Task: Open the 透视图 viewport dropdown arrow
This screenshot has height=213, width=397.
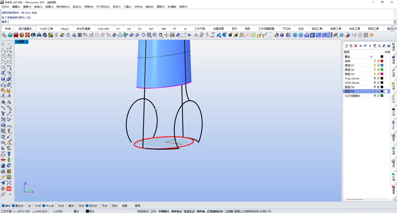Action: pyautogui.click(x=27, y=42)
